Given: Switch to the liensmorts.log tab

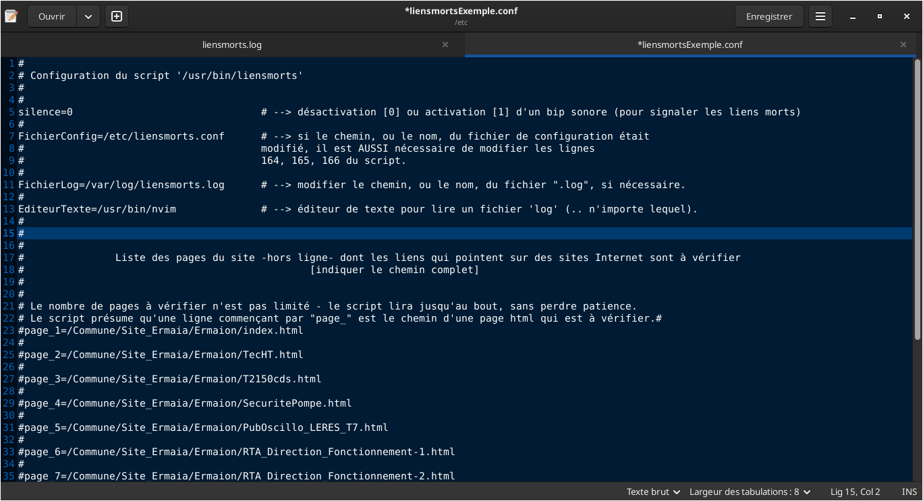Looking at the screenshot, I should click(x=232, y=45).
